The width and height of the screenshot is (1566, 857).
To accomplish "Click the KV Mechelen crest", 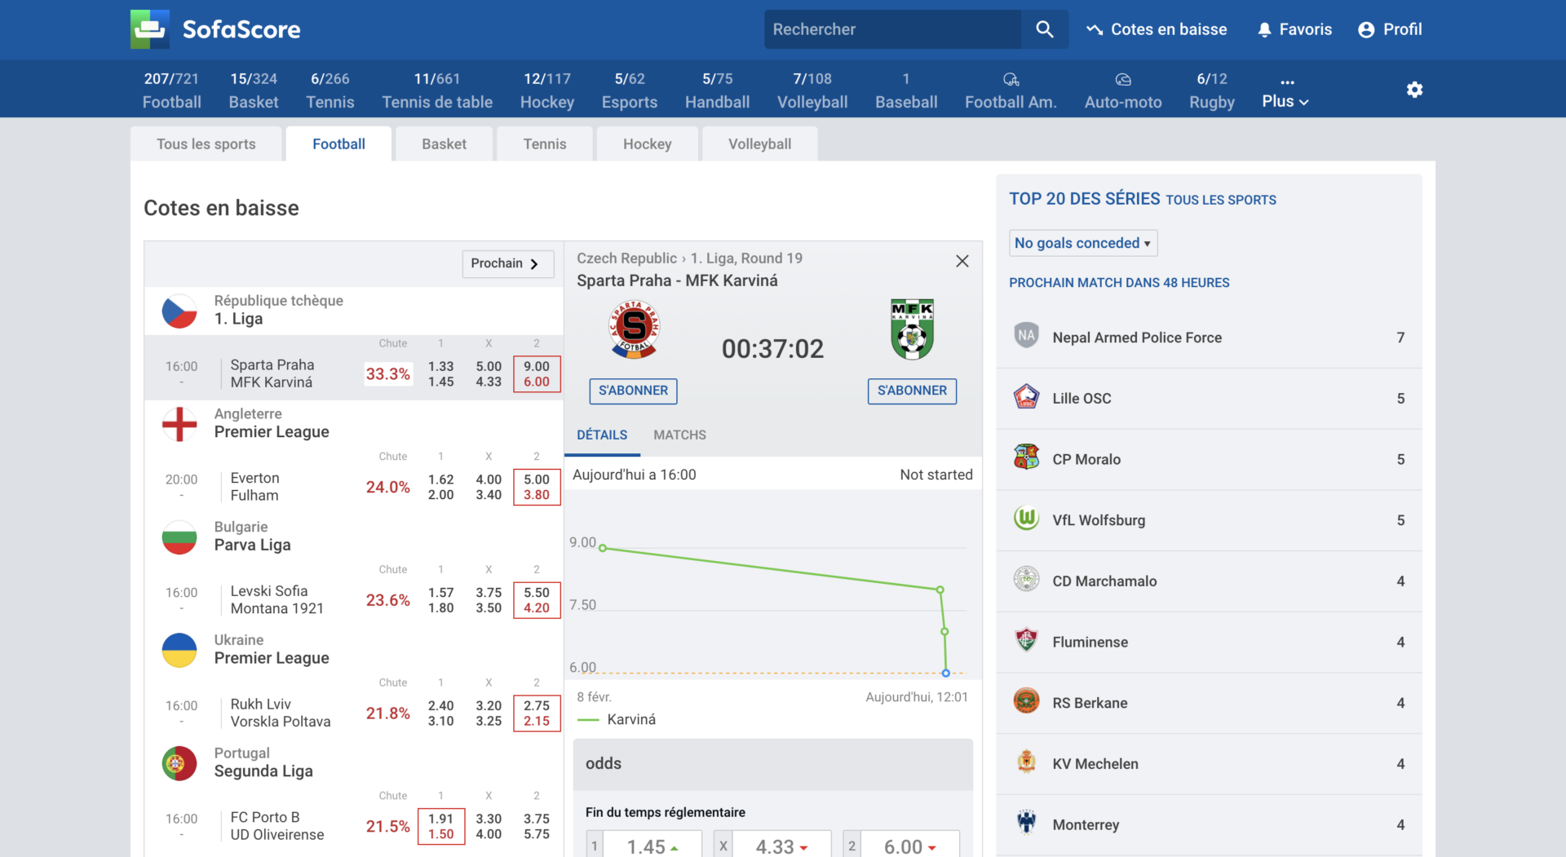I will (1026, 762).
